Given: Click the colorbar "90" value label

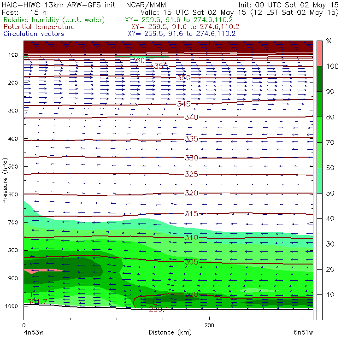Looking at the screenshot, I should tap(330, 92).
